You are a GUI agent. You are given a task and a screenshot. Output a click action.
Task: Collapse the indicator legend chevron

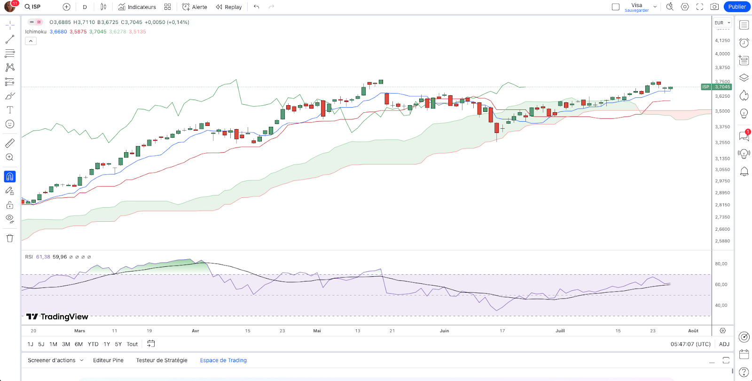pyautogui.click(x=31, y=41)
